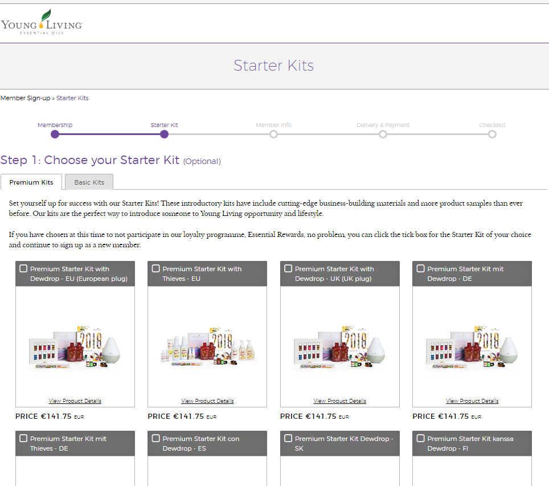549x486 pixels.
Task: Open the Thieves EU kit product image
Action: [207, 347]
